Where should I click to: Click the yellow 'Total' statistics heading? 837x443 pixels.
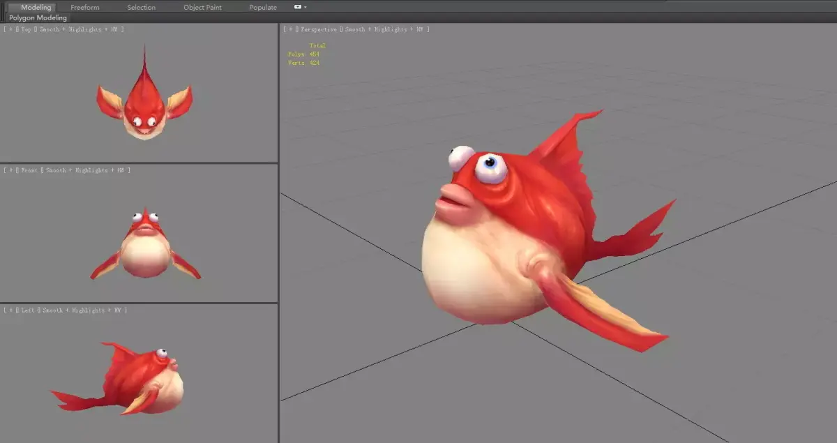click(317, 45)
